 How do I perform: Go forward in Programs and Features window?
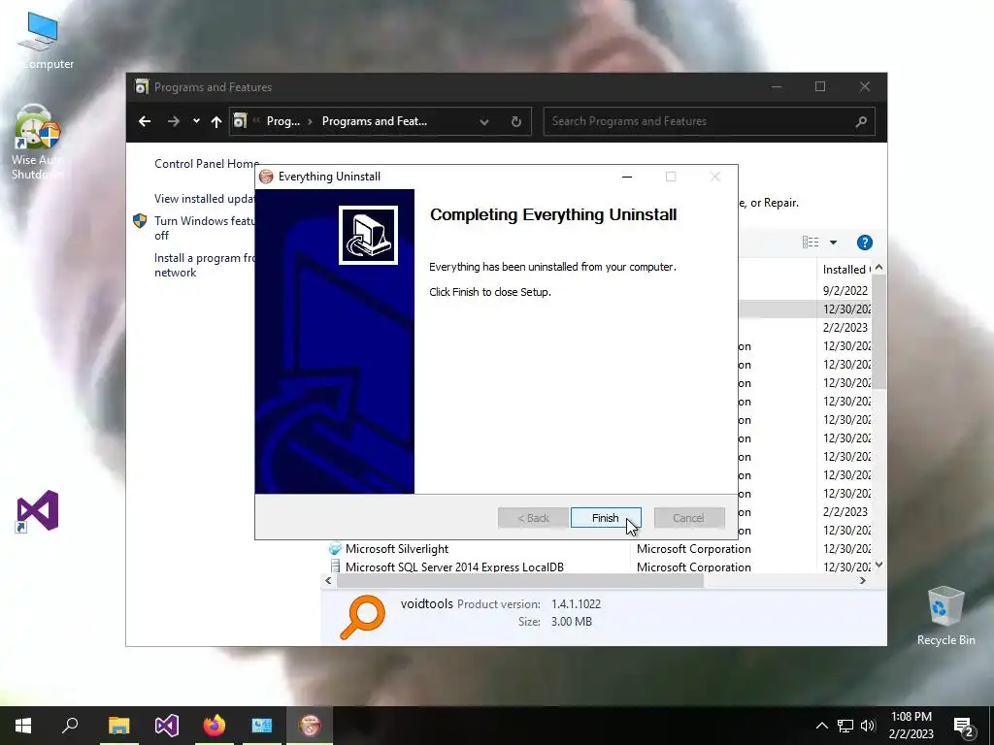click(x=174, y=121)
